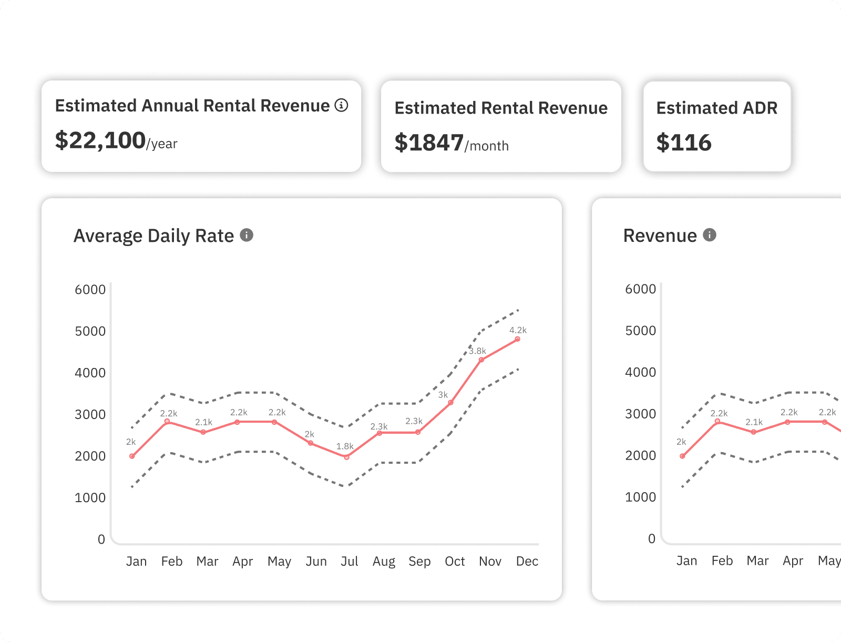841x642 pixels.
Task: Click the Average Daily Rate chart title
Action: coord(153,236)
